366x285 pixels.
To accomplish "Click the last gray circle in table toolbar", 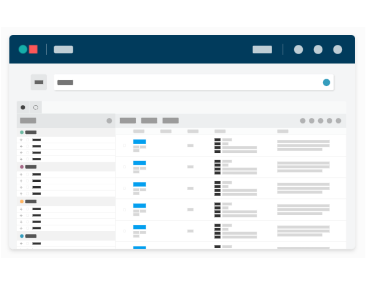I will click(338, 121).
